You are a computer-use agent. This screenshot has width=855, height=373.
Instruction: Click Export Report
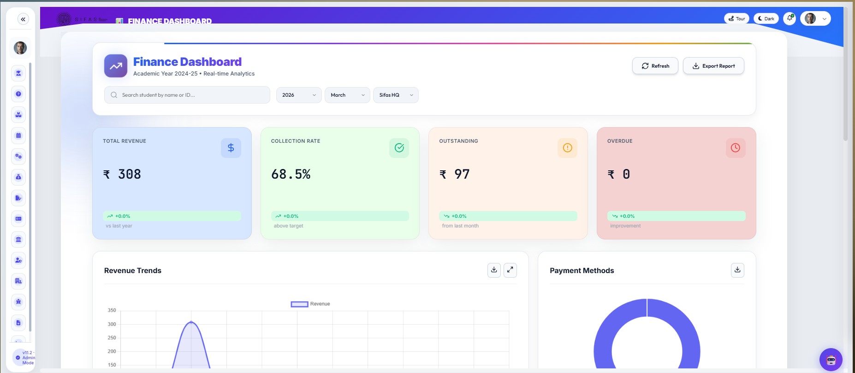point(713,66)
